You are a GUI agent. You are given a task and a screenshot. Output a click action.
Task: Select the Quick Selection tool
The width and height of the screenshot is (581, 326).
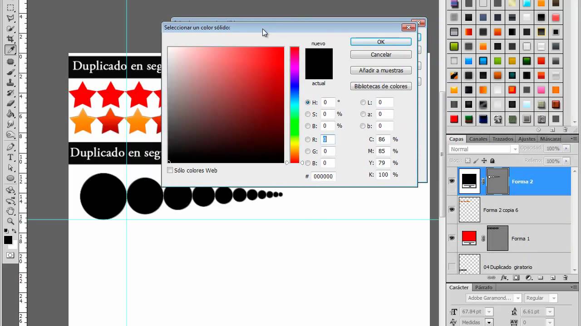(10, 29)
